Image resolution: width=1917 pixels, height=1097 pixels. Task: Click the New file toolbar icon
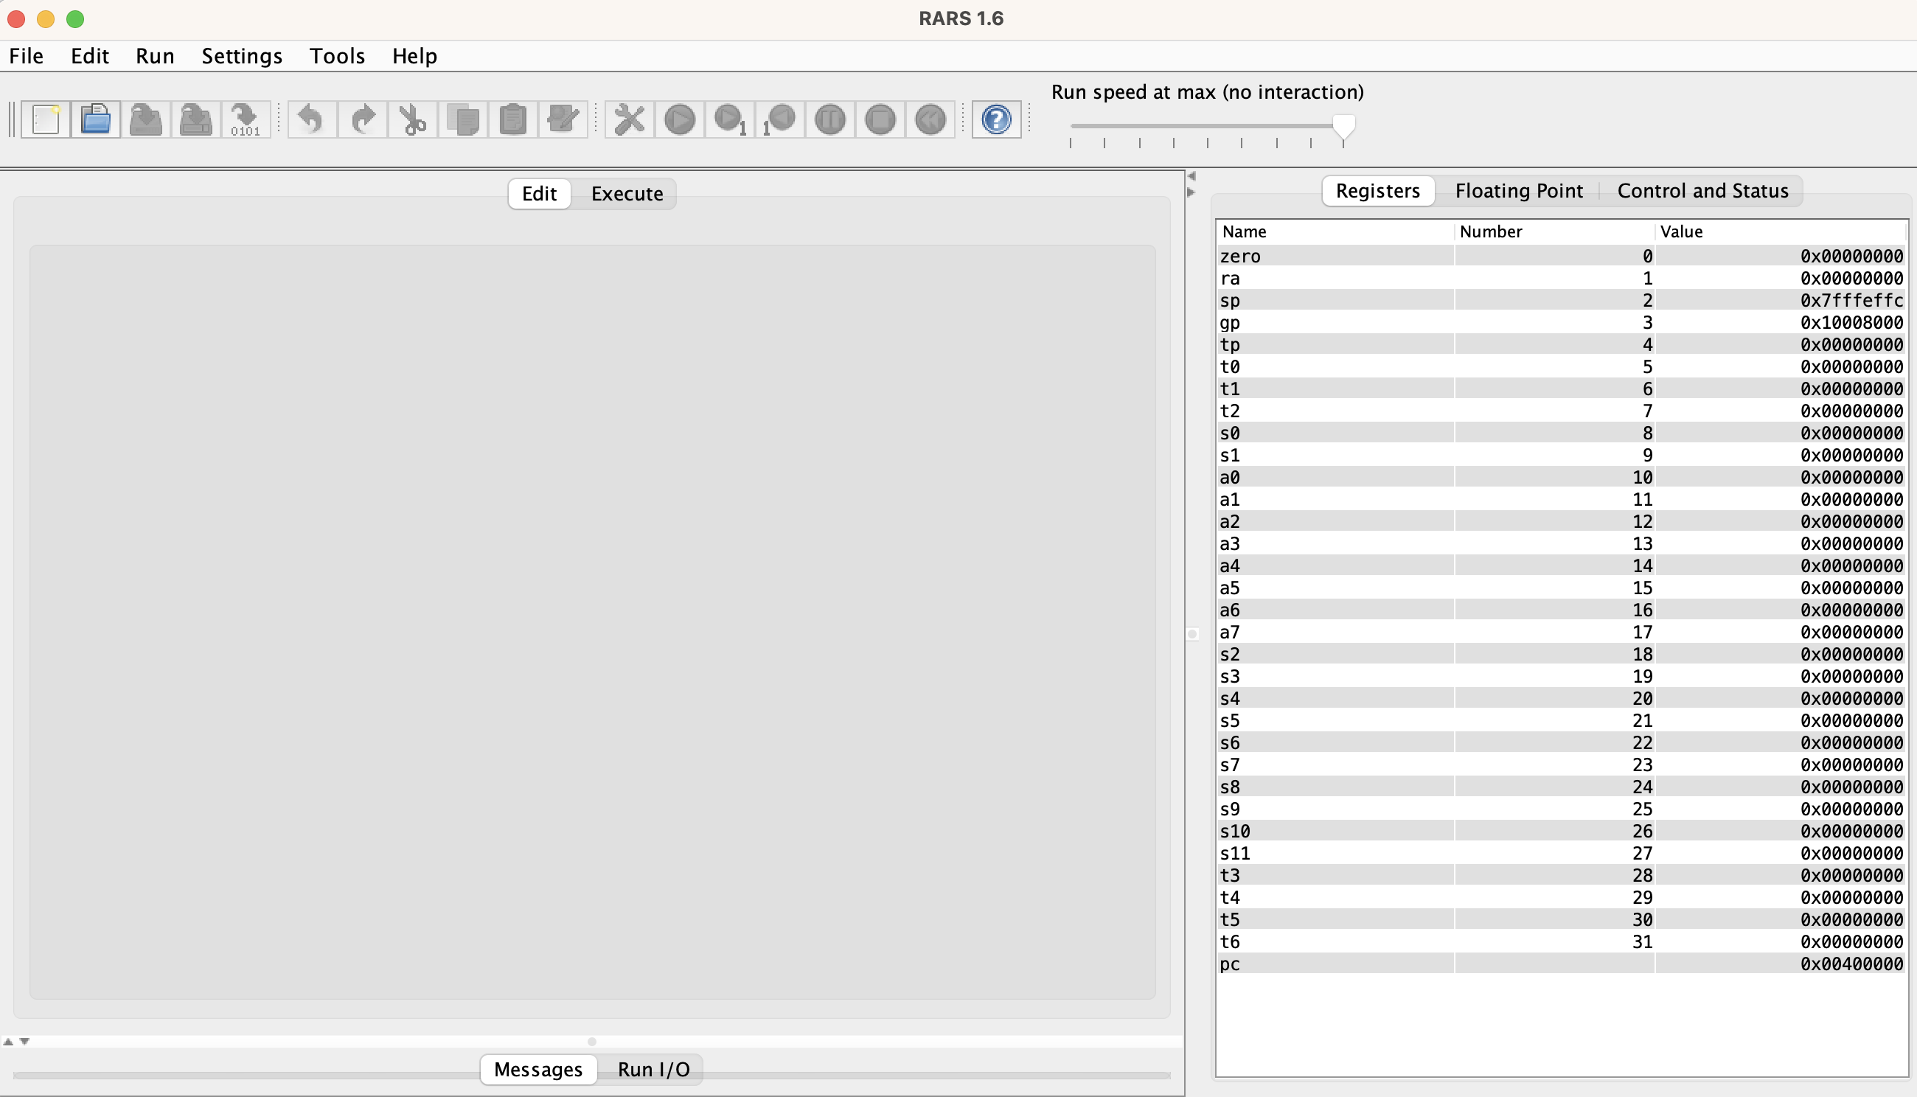click(46, 119)
